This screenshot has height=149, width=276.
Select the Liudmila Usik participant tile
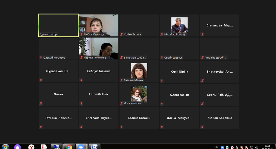[99, 94]
